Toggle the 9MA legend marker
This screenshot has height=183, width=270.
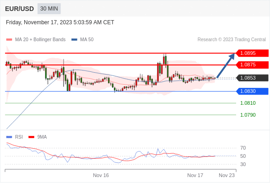(31, 137)
